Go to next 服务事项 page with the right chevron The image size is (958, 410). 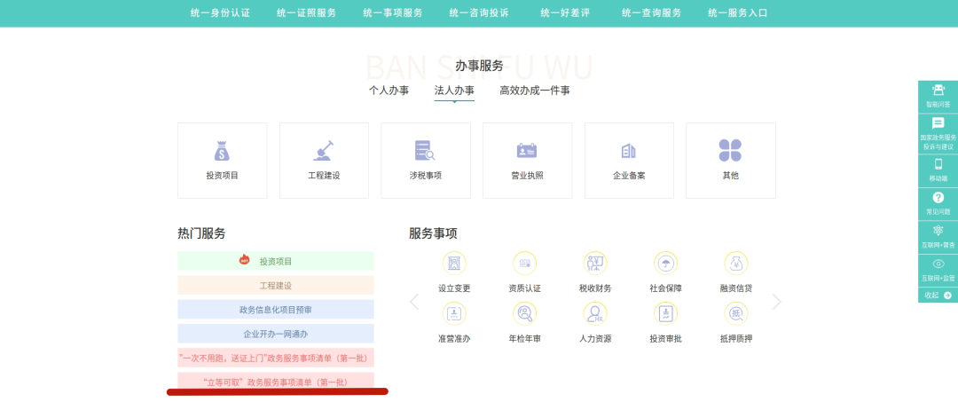[x=776, y=301]
